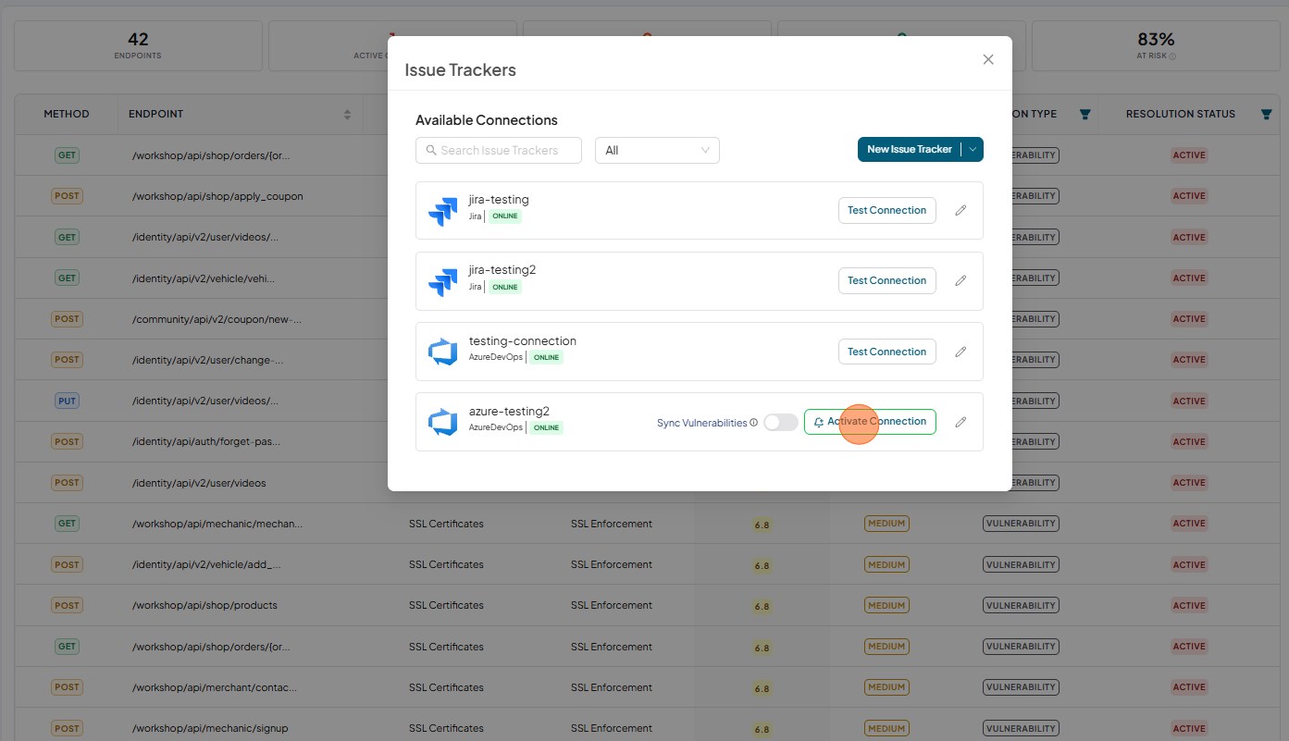The width and height of the screenshot is (1289, 741).
Task: Test Connection for jira-testing
Action: 886,210
